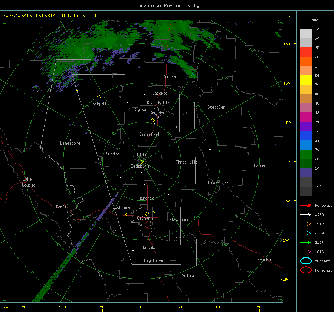The height and width of the screenshot is (312, 334).
Task: Click the orange 111V arrow icon
Action: (x=306, y=224)
